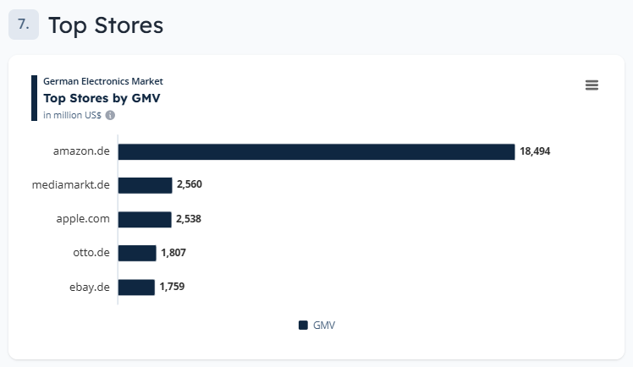Select the otto.de bar
Image resolution: width=633 pixels, height=367 pixels.
[x=137, y=253]
